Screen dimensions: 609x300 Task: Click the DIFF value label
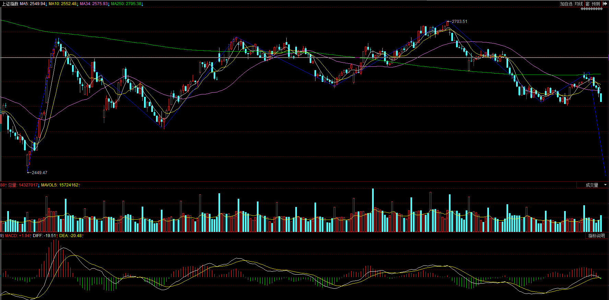click(45, 236)
